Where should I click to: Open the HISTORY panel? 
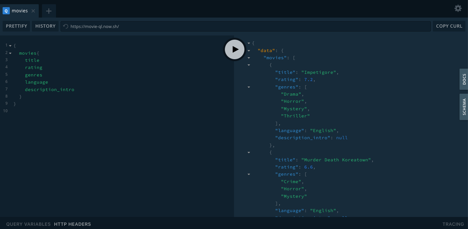click(x=45, y=26)
